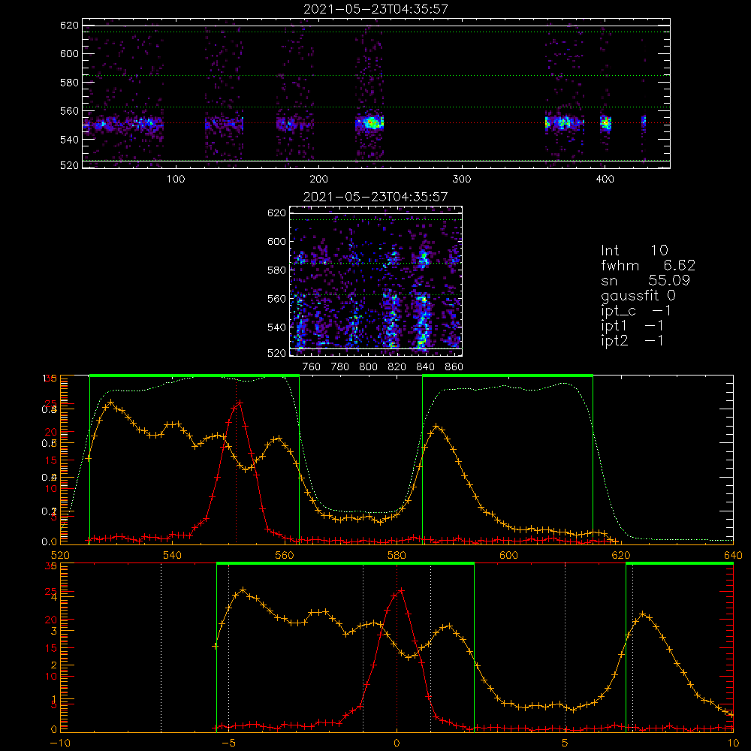Click x-axis label 100 under wide spectrogram
The height and width of the screenshot is (751, 751).
pos(176,179)
